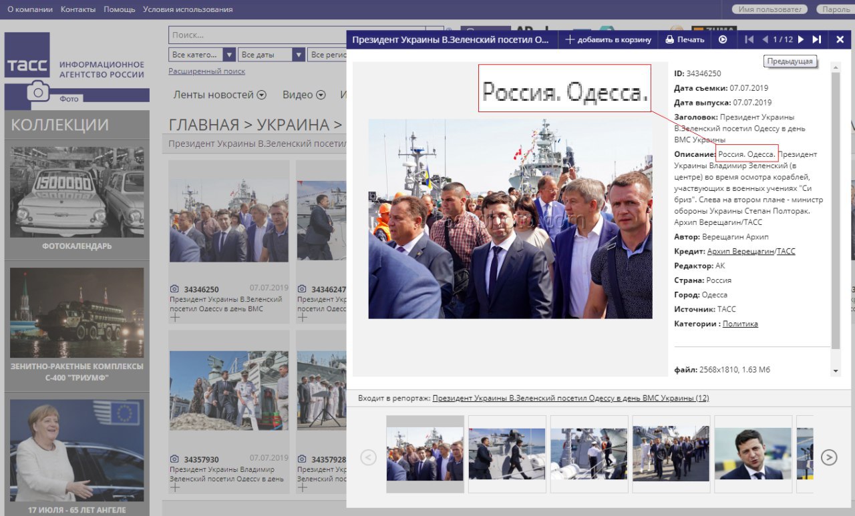Click the ФОТОКАЛЕНДАРЬ collection caption

pyautogui.click(x=77, y=246)
